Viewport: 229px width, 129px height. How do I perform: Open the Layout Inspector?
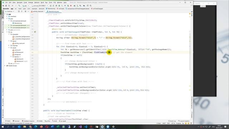coord(184,121)
